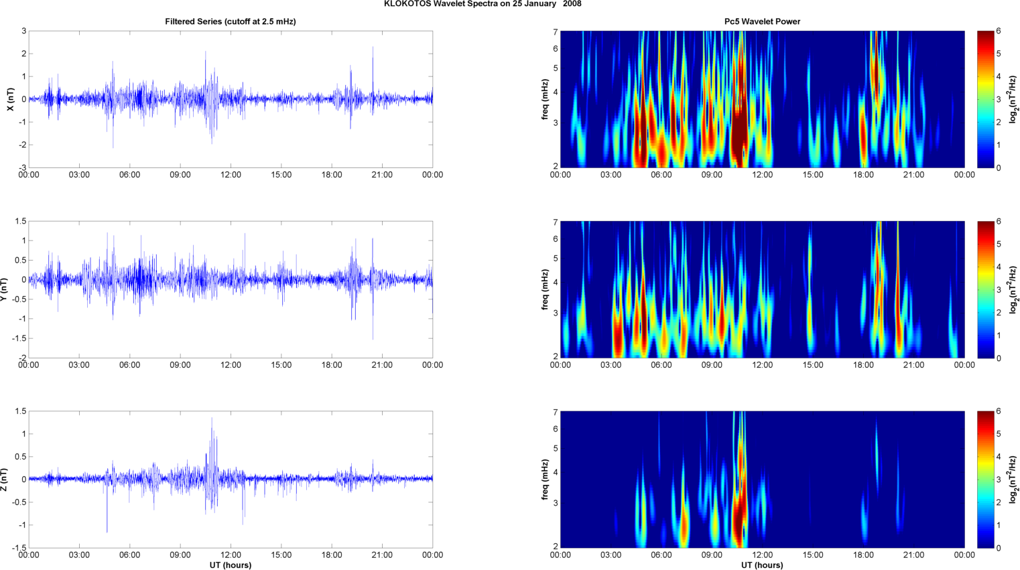Image resolution: width=1020 pixels, height=570 pixels.
Task: Click 'freq (mHz)' label of top spectrogram
Action: point(546,99)
